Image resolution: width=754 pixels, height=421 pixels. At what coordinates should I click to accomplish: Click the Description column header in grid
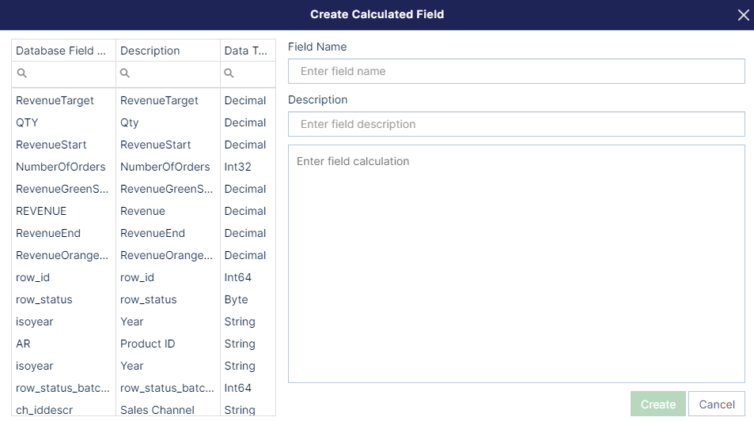[x=168, y=51]
